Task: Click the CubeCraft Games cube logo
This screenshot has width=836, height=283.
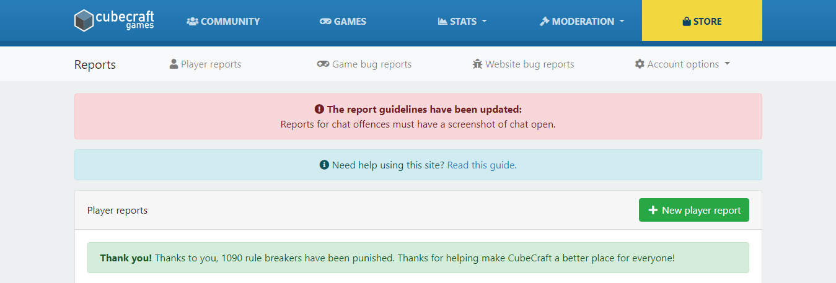Action: pyautogui.click(x=83, y=21)
